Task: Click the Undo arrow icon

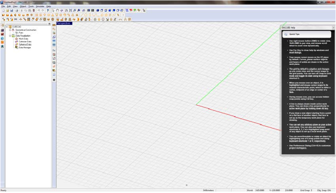Action: 39,10
